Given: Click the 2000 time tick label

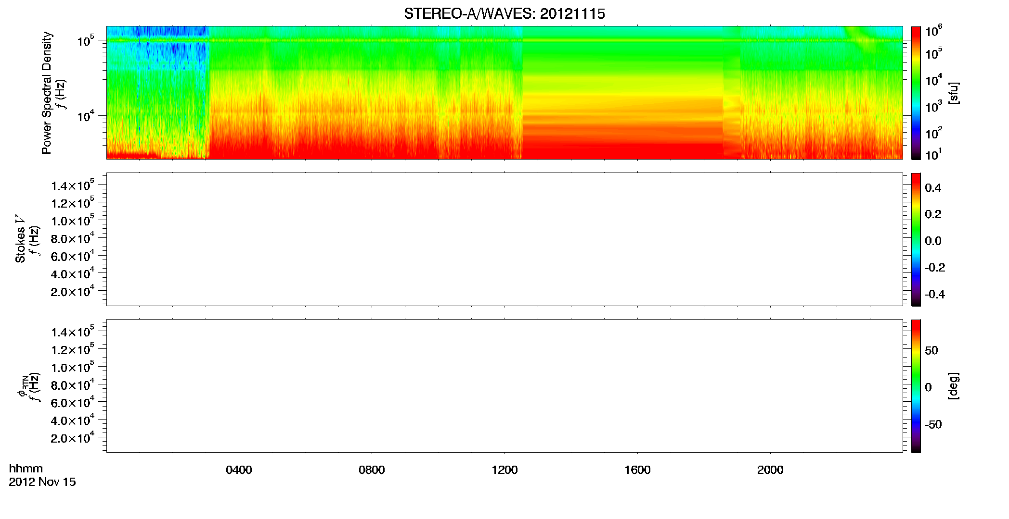Looking at the screenshot, I should pyautogui.click(x=770, y=470).
